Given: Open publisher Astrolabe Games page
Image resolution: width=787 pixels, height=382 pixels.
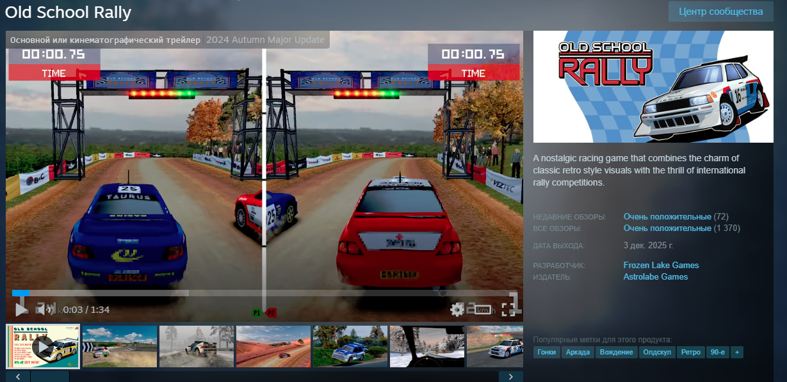Looking at the screenshot, I should (656, 276).
